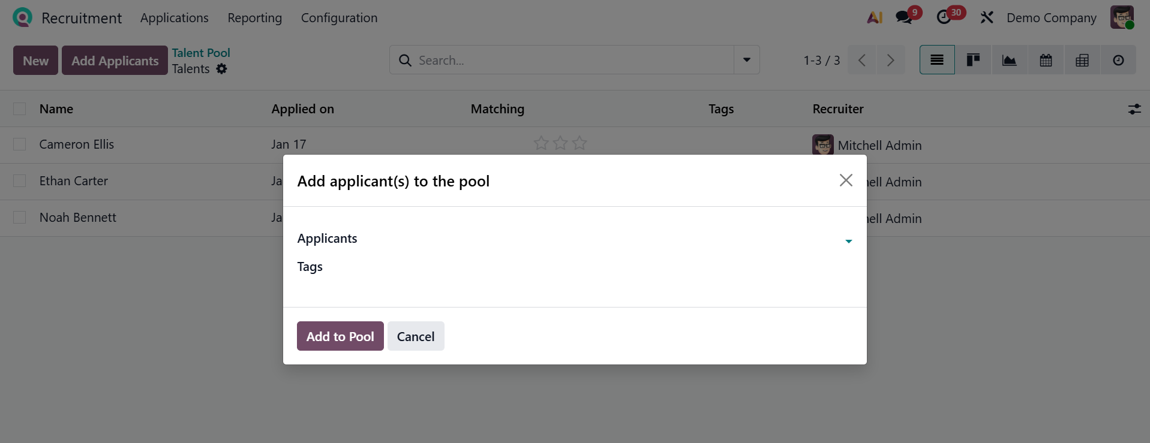Open the Graph view icon
Image resolution: width=1150 pixels, height=443 pixels.
(x=1010, y=60)
